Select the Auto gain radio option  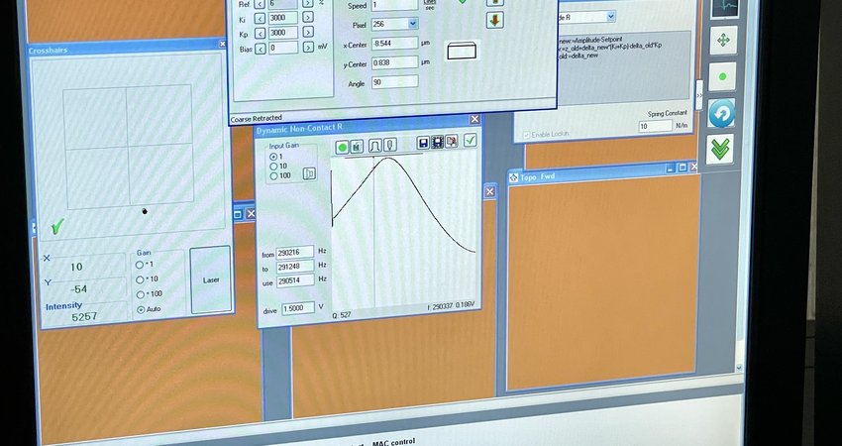click(140, 311)
